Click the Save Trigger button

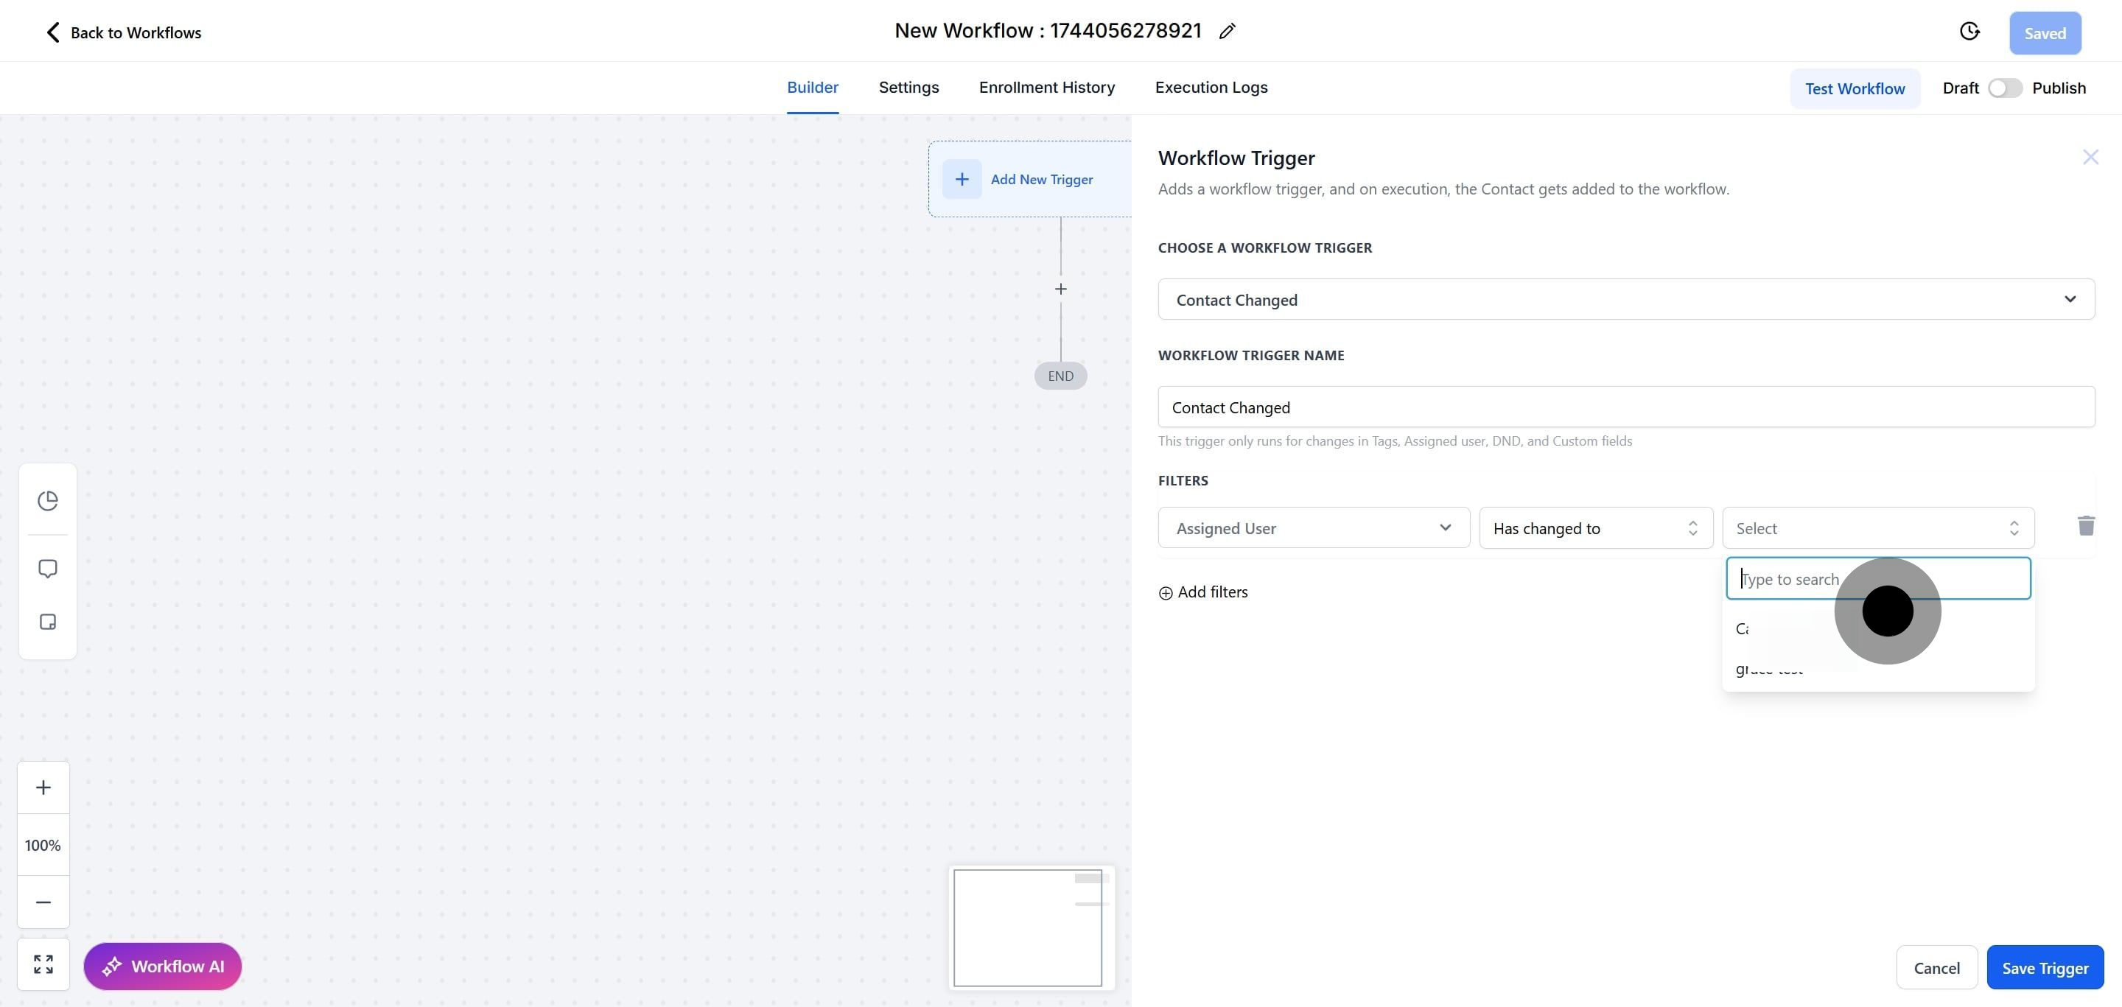click(x=2045, y=967)
